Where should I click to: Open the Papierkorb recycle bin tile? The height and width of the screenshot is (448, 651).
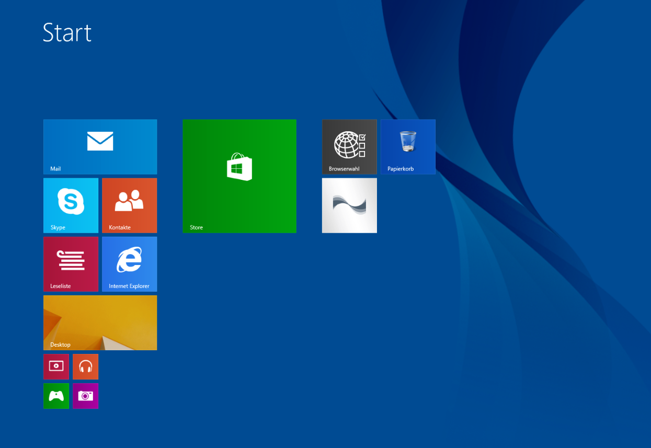click(408, 146)
